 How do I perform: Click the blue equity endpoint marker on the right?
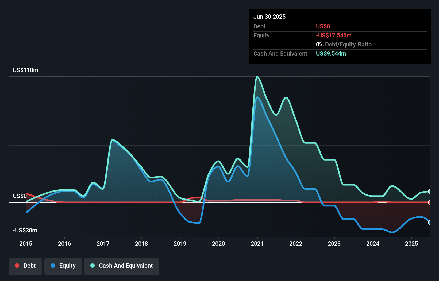[x=430, y=222]
